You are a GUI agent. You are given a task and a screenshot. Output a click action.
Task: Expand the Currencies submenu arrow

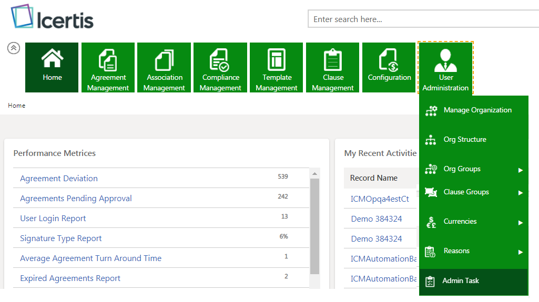(520, 222)
